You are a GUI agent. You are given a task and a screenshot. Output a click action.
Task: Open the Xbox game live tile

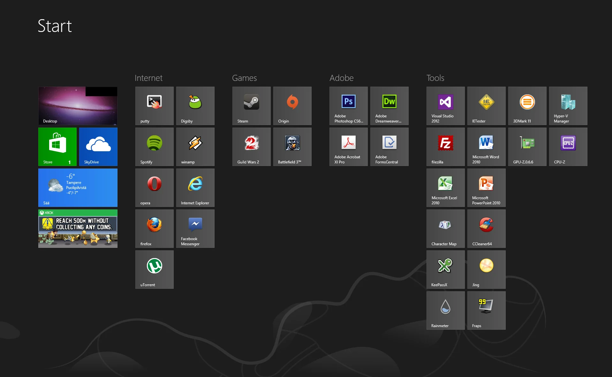click(x=78, y=229)
